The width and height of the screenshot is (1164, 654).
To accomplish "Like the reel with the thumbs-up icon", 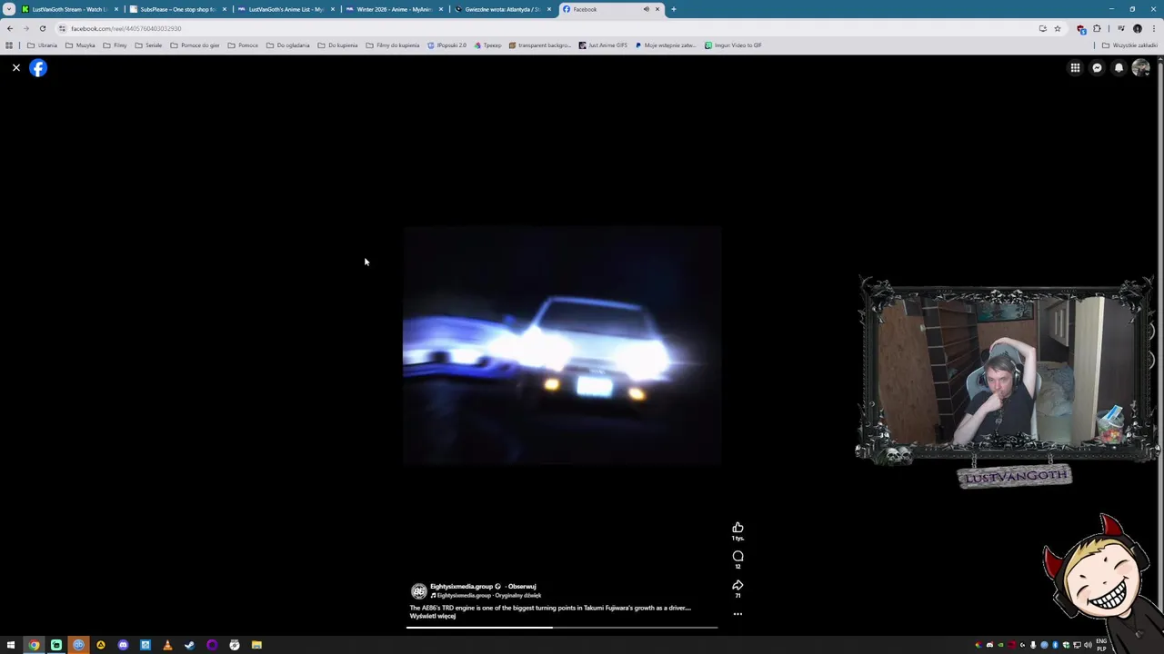I will [x=738, y=528].
